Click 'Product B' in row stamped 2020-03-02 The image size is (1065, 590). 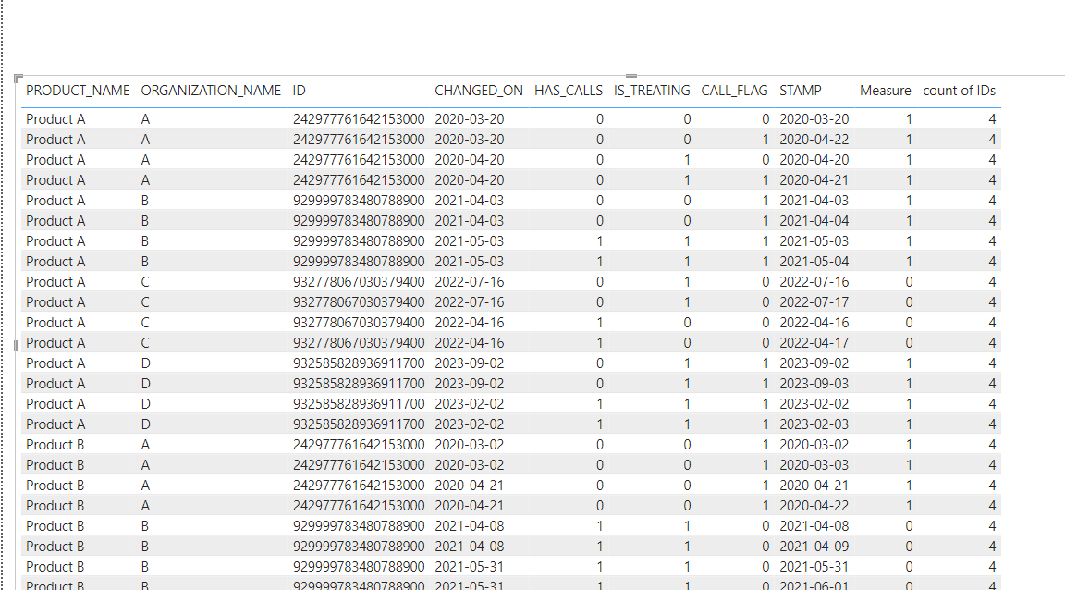55,445
